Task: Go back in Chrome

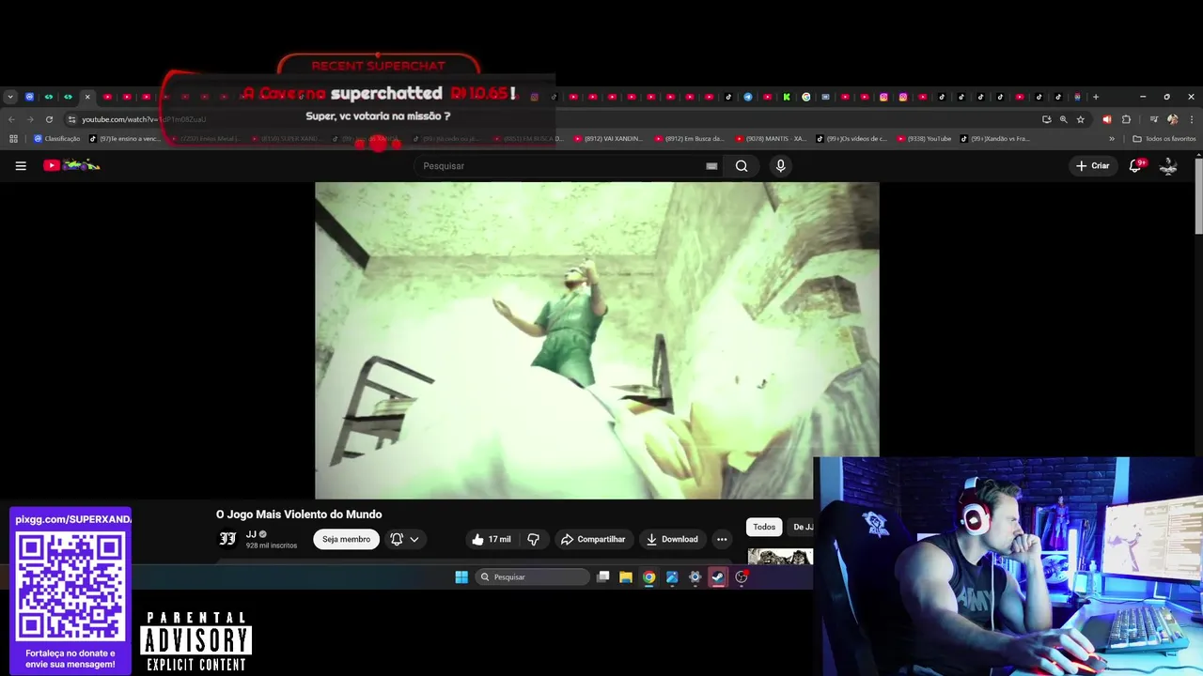Action: tap(11, 119)
